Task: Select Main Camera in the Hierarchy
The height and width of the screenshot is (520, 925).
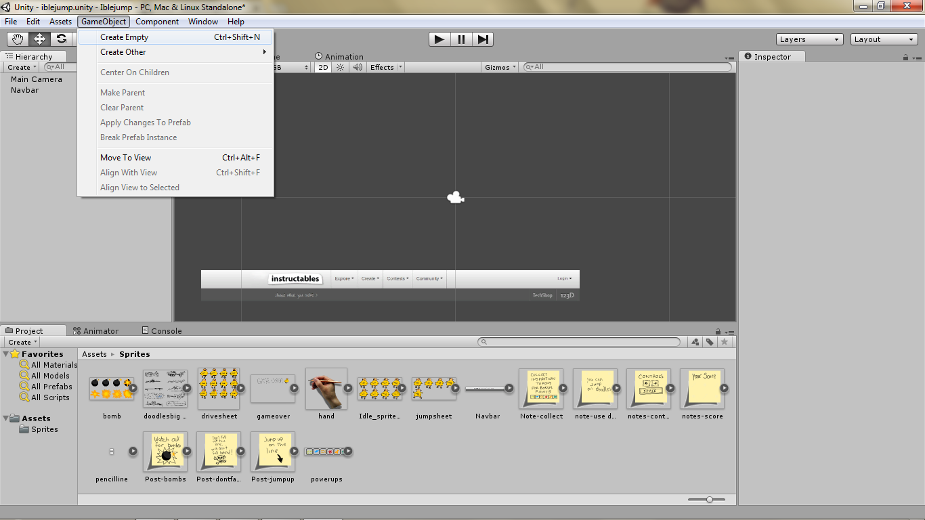Action: [37, 79]
